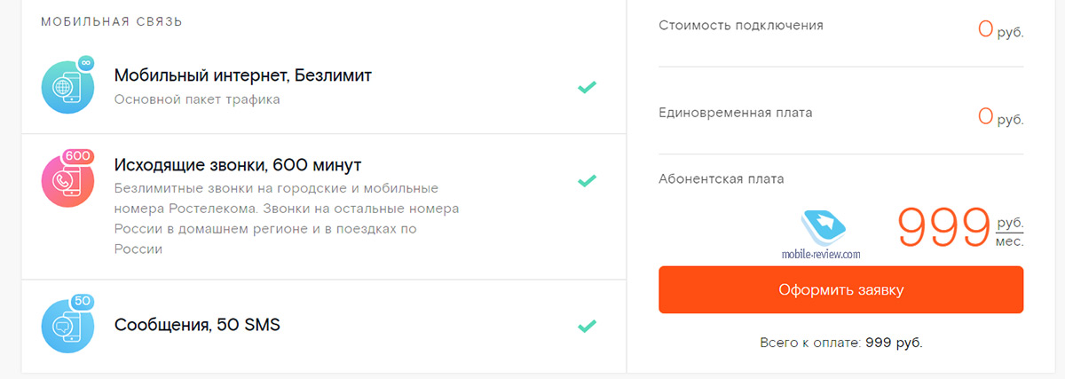The height and width of the screenshot is (379, 1065).
Task: Click the 600 badge on calls icon
Action: click(79, 156)
